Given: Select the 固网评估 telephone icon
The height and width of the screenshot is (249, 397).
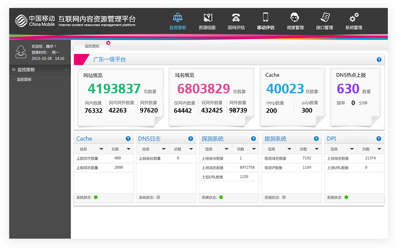Looking at the screenshot, I should [x=236, y=18].
